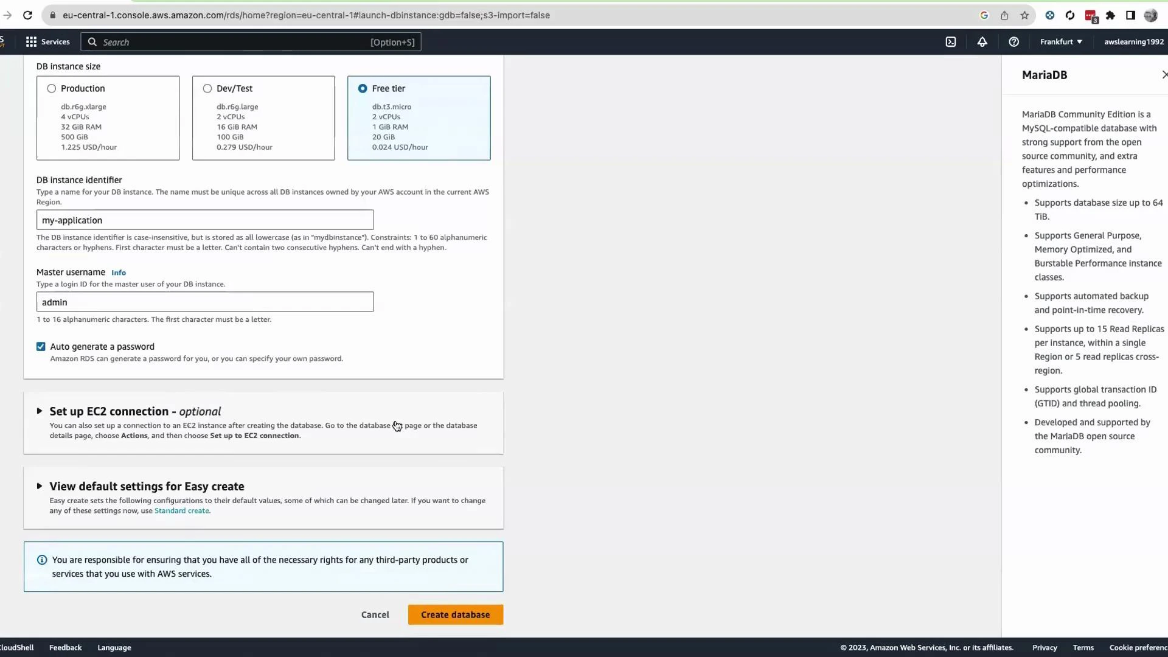Click Feedback in the footer
This screenshot has height=657, width=1168.
click(x=65, y=647)
